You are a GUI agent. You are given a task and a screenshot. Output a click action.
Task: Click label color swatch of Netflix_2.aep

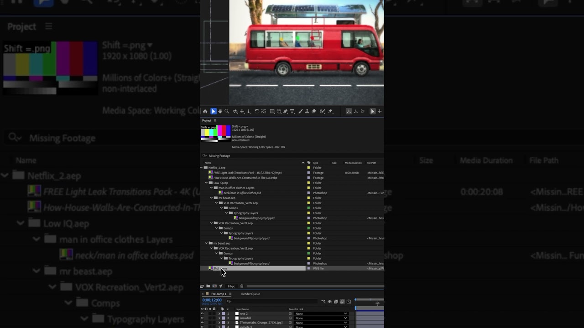point(308,168)
